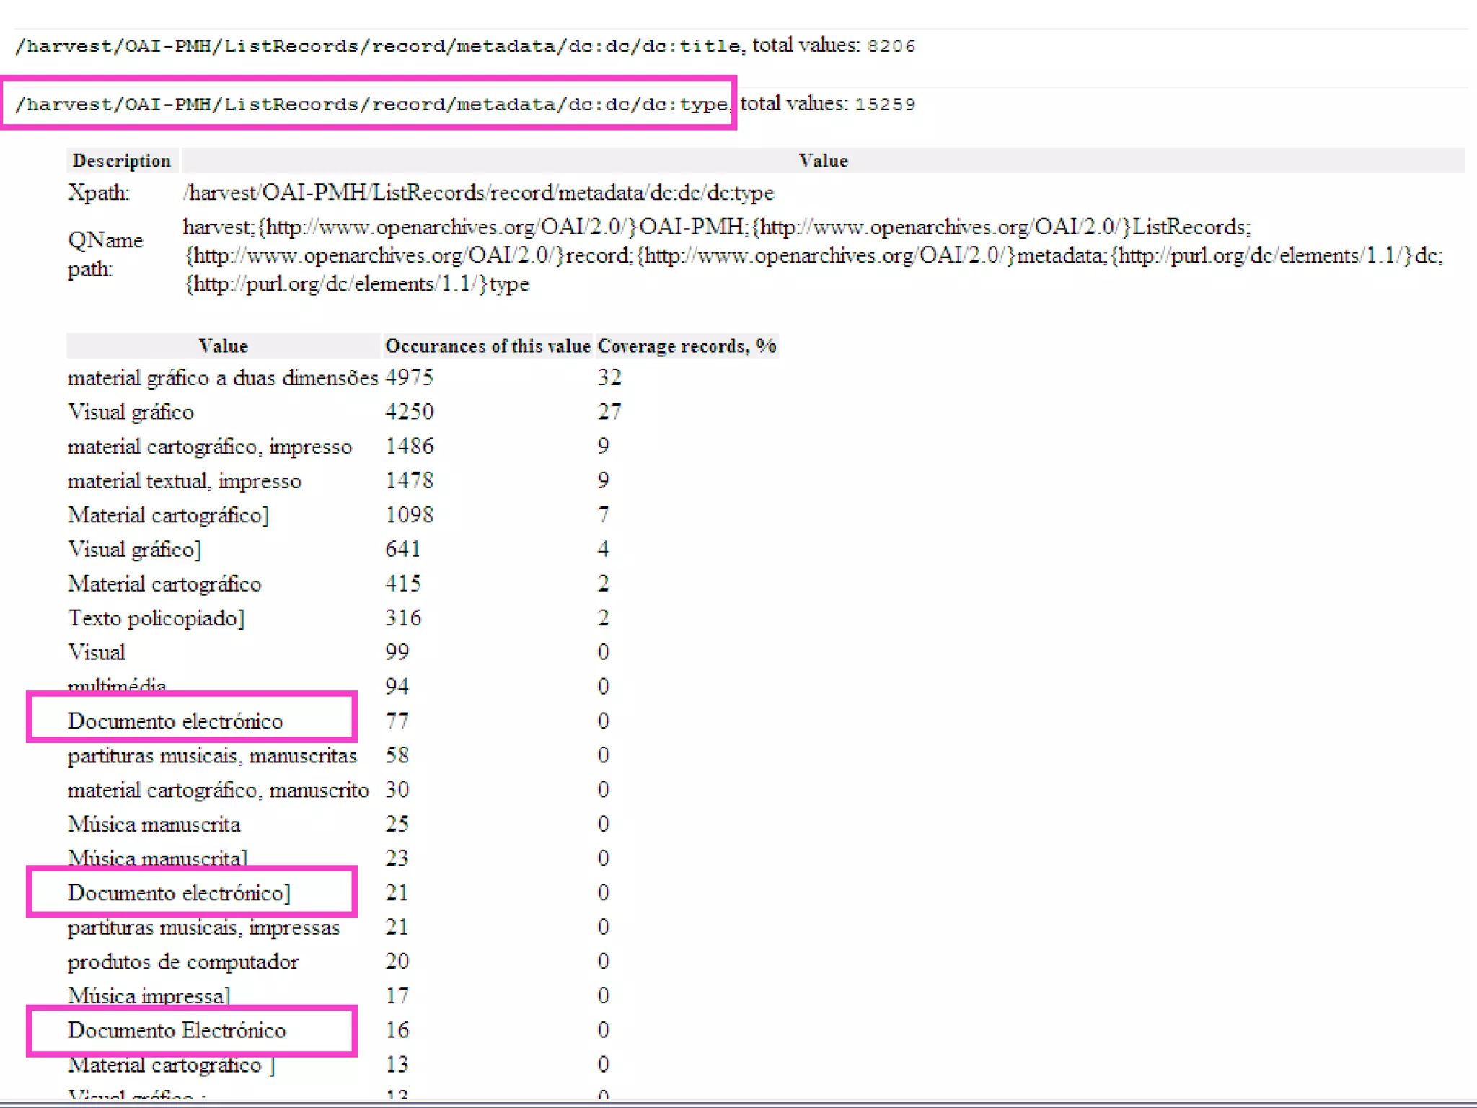Select 'Texto policopiado]' value row
1477x1108 pixels.
[156, 619]
